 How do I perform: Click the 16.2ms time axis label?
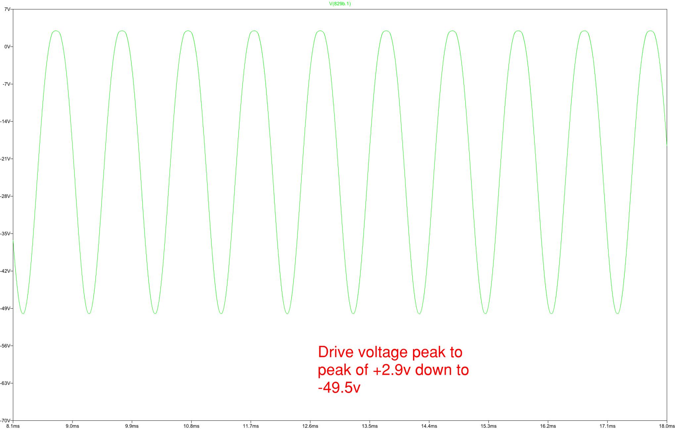tap(548, 426)
